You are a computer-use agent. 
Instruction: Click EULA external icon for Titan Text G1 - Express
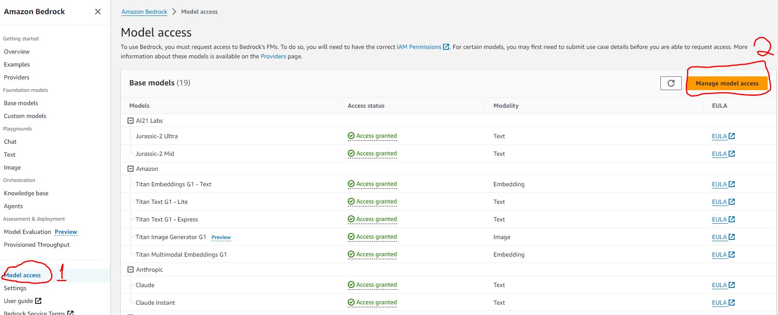732,219
